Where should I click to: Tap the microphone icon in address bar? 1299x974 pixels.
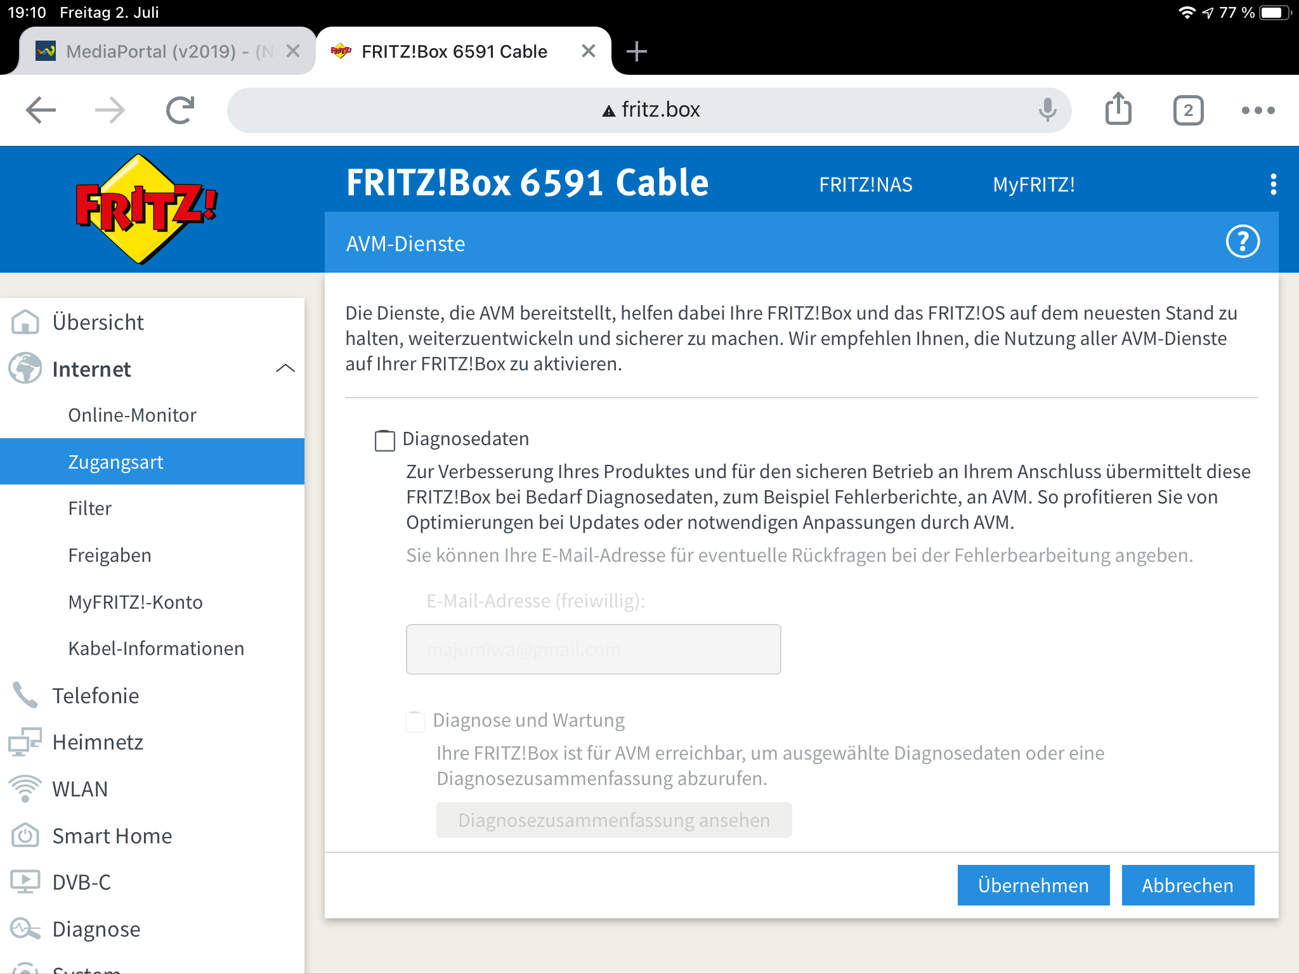tap(1047, 110)
